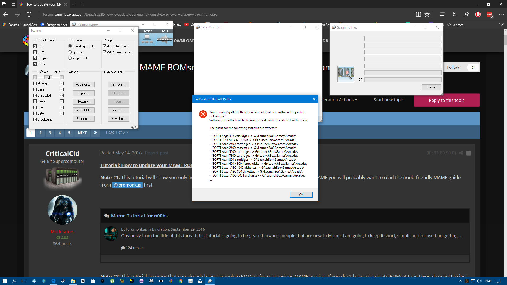Open the About icon in clrmamepro window
Image resolution: width=507 pixels, height=285 pixels.
pos(164,39)
